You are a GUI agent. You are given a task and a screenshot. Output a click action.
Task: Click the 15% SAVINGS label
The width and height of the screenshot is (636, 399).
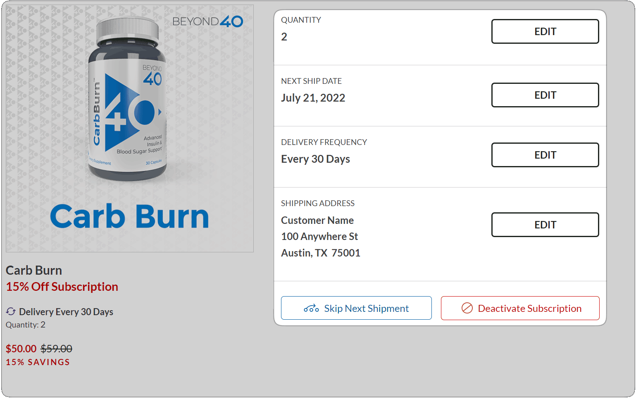pyautogui.click(x=38, y=362)
